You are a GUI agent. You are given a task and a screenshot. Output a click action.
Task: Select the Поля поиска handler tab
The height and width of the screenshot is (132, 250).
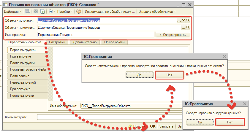click(27, 76)
